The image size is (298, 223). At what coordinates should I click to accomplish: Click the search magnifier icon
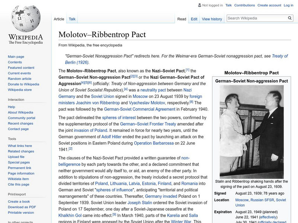(x=290, y=18)
